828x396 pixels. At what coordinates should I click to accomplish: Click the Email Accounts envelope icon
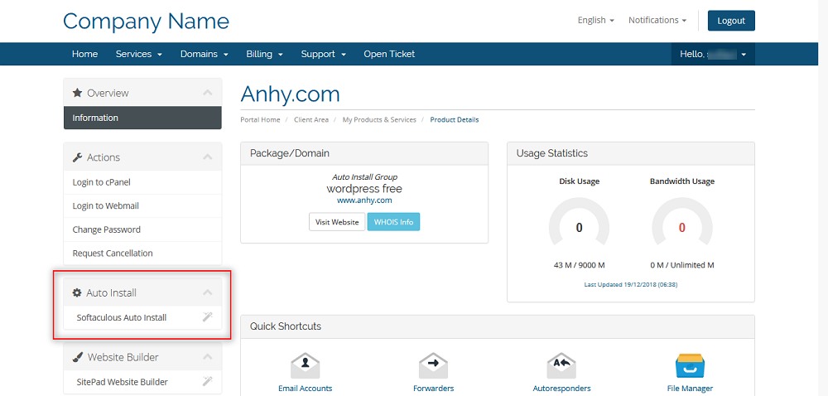pos(306,366)
